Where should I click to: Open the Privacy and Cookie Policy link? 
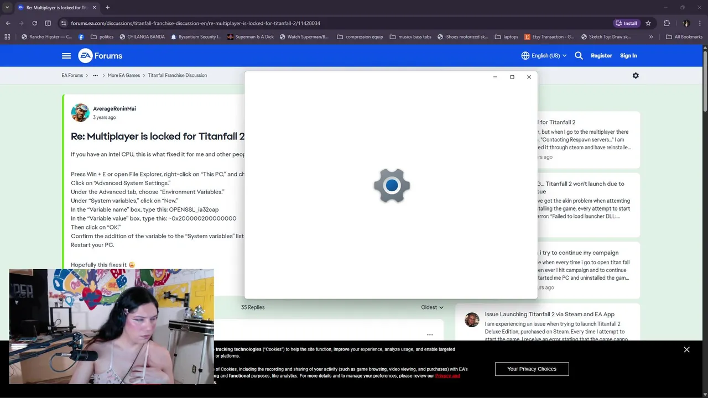447,376
